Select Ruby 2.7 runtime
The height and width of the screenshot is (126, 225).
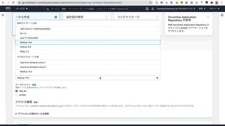(x=88, y=51)
